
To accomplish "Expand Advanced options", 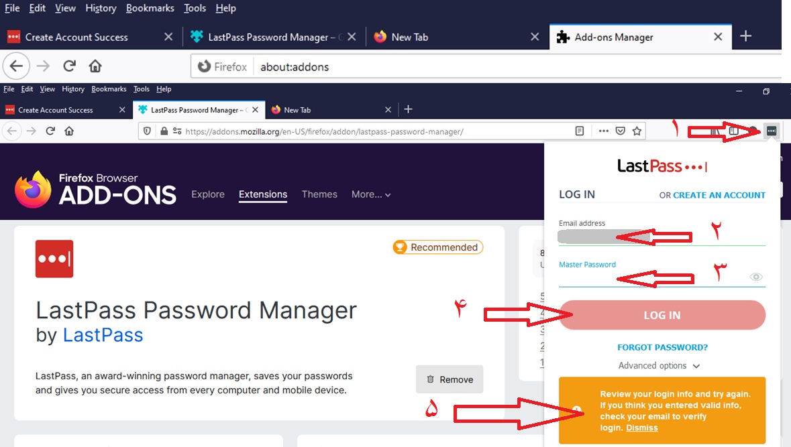I will coord(659,365).
